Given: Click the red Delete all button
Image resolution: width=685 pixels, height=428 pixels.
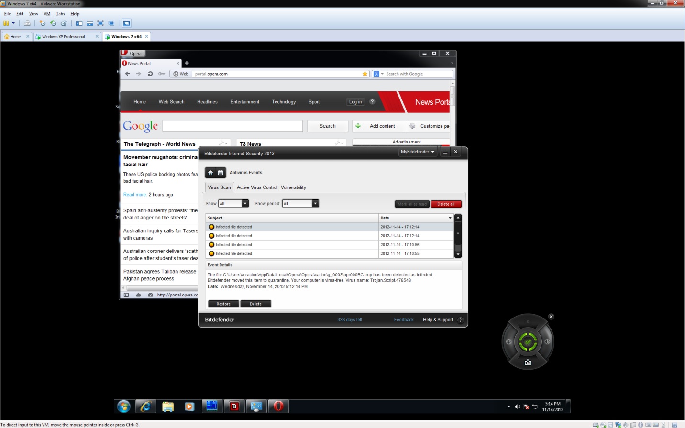Looking at the screenshot, I should (x=446, y=204).
